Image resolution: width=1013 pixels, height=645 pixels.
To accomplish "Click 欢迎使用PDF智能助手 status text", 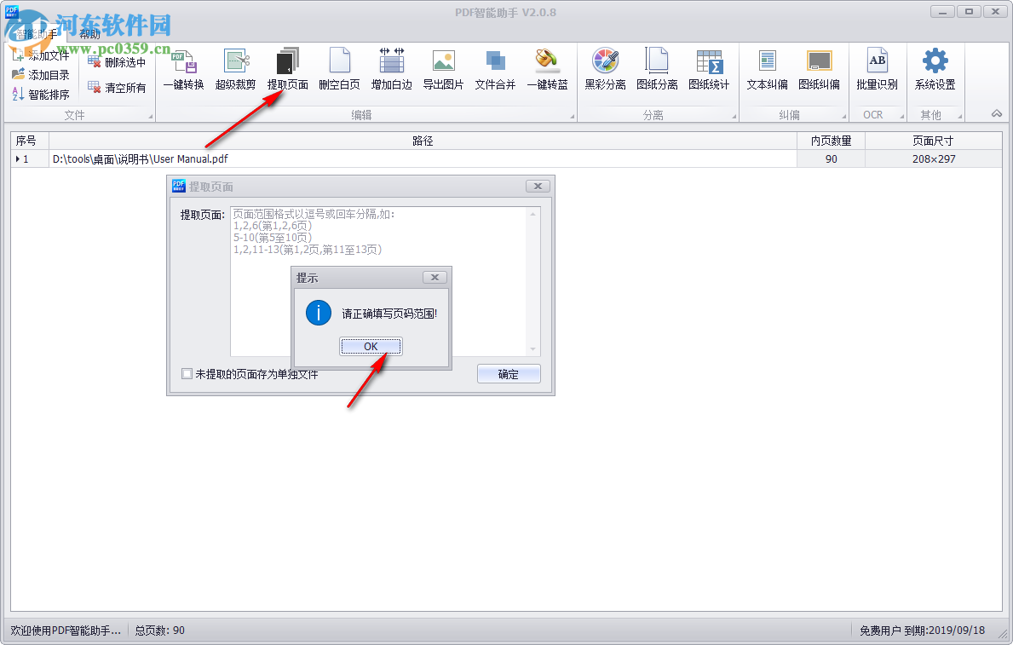I will click(66, 631).
